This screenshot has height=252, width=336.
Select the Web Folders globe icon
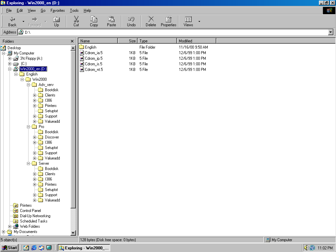(x=16, y=226)
